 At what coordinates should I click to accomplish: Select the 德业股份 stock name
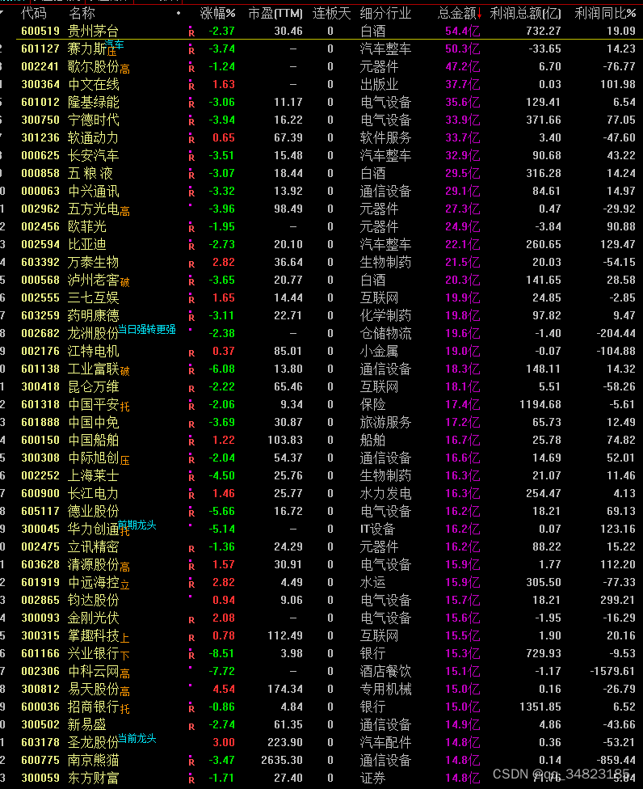[93, 511]
